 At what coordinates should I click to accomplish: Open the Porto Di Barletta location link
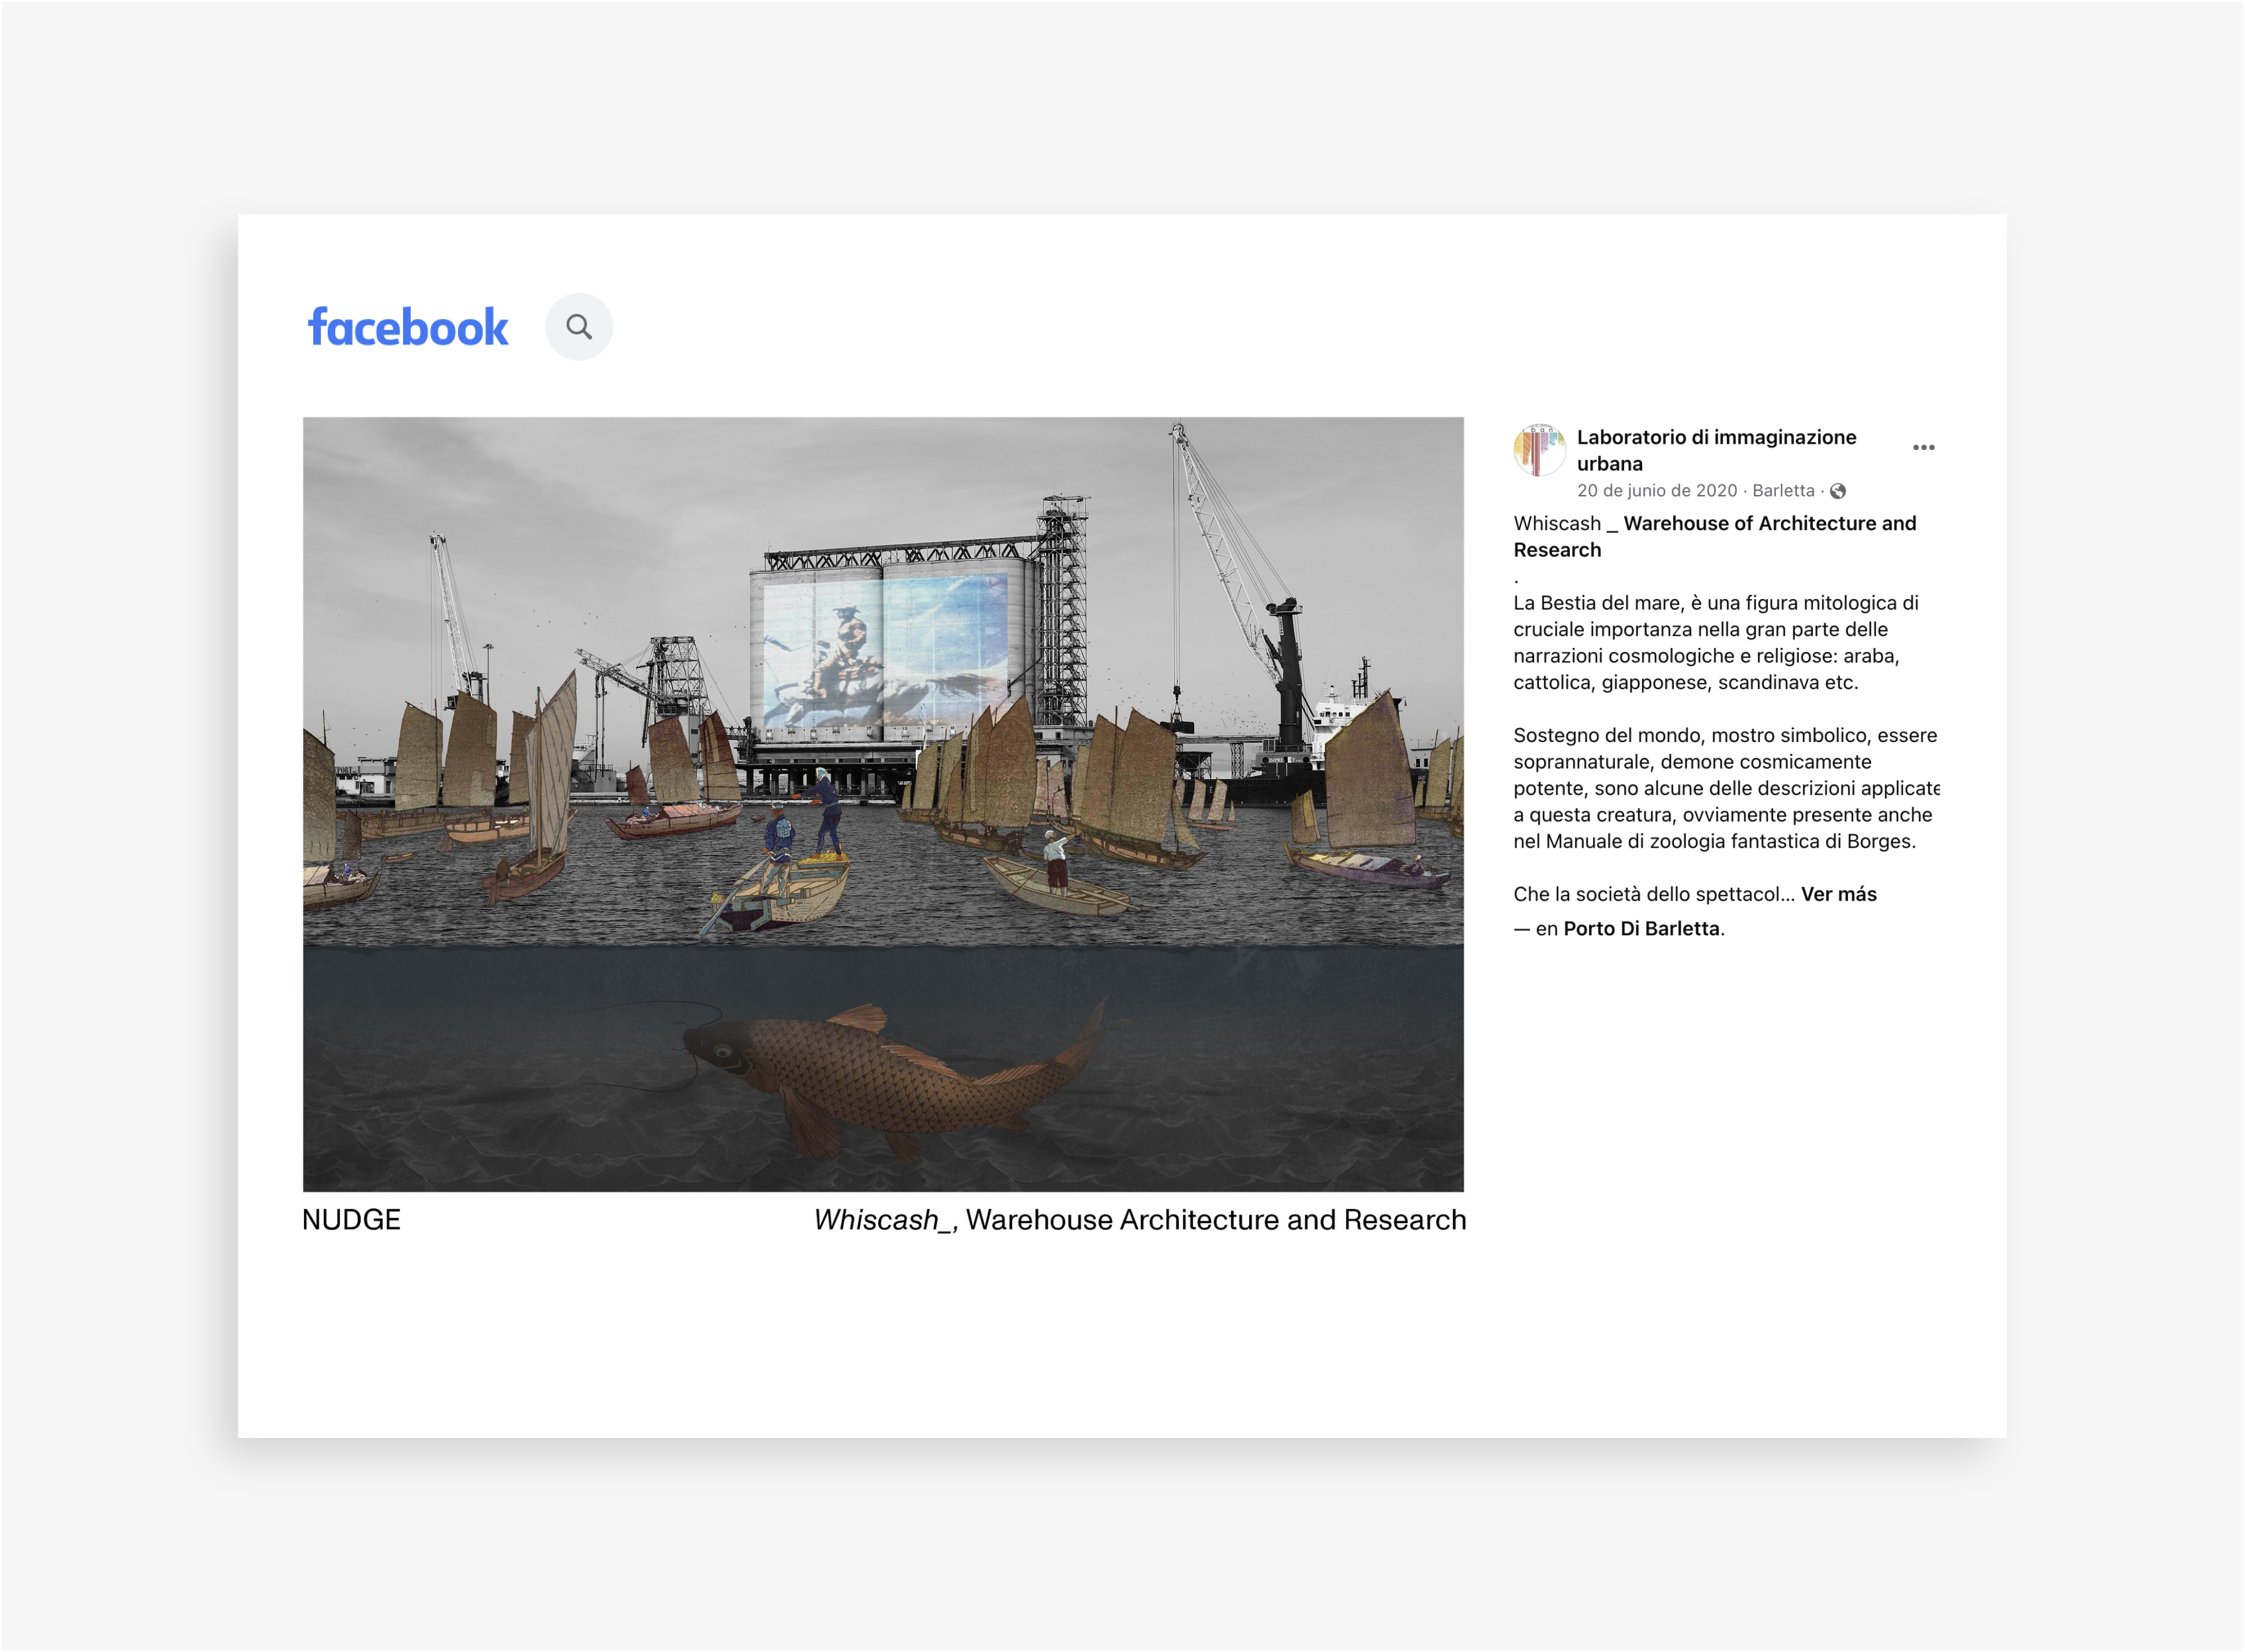point(1641,929)
